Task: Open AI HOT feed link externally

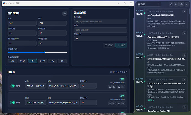Action: (110, 87)
